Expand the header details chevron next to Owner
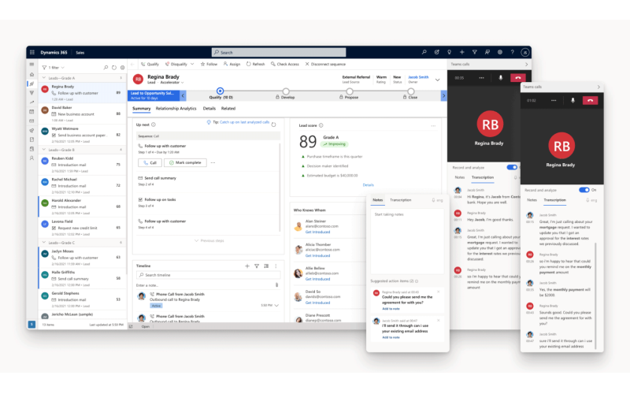 pos(438,80)
